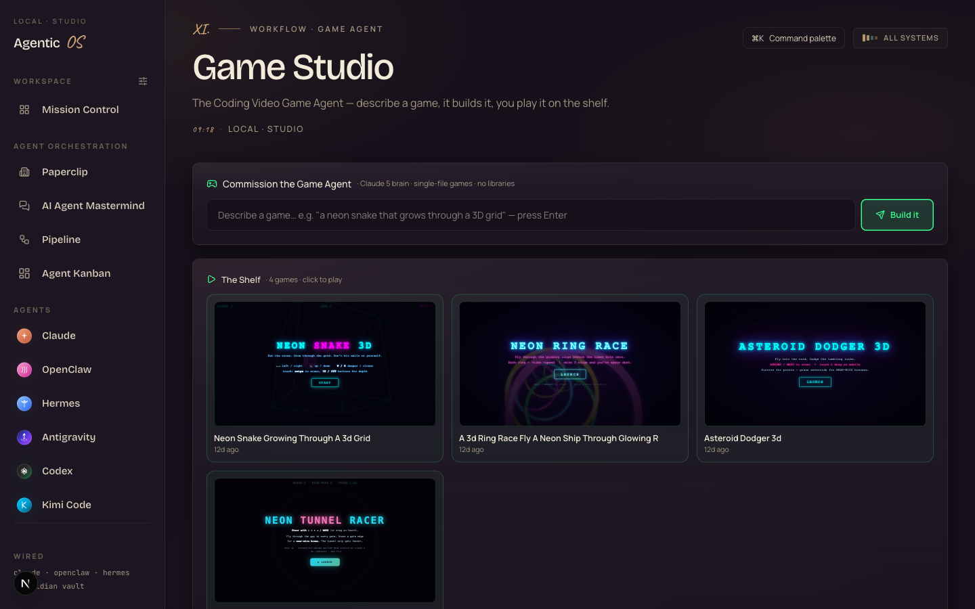Click the Antigravity purple avatar icon

tap(24, 437)
